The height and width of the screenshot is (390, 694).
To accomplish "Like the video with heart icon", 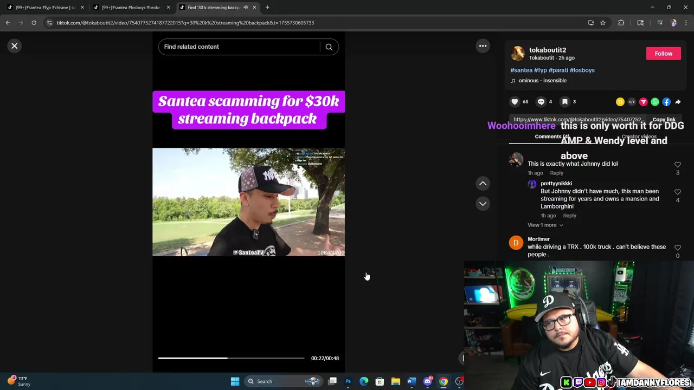I will (515, 102).
